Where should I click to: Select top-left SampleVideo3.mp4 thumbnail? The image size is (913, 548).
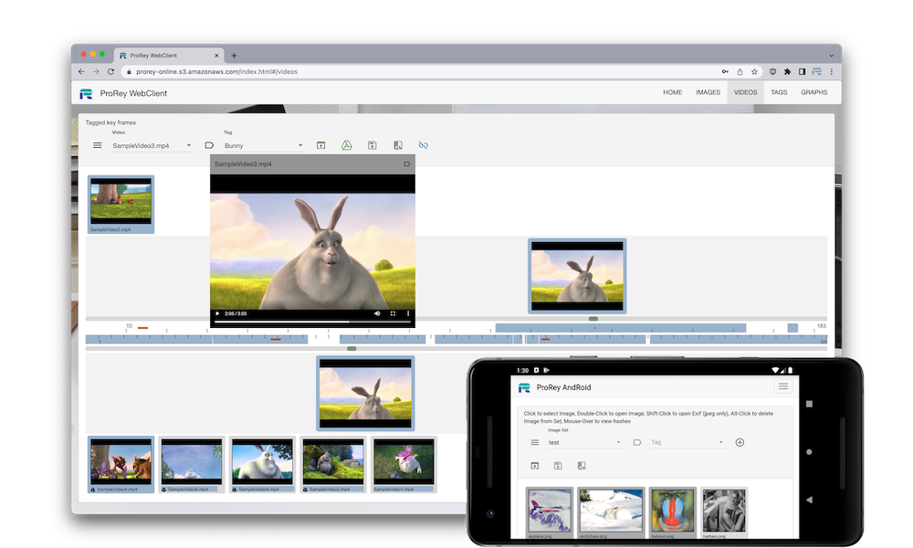121,205
